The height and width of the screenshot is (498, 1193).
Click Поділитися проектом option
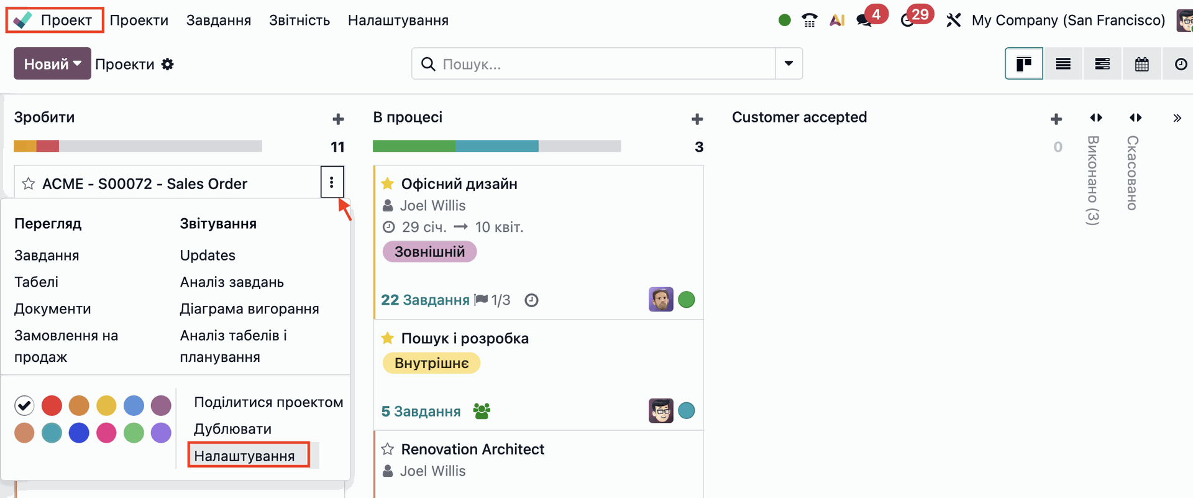click(x=268, y=402)
